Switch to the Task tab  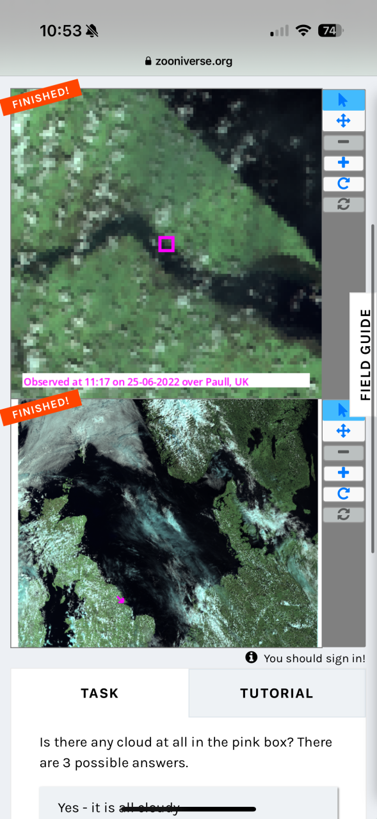tap(100, 693)
